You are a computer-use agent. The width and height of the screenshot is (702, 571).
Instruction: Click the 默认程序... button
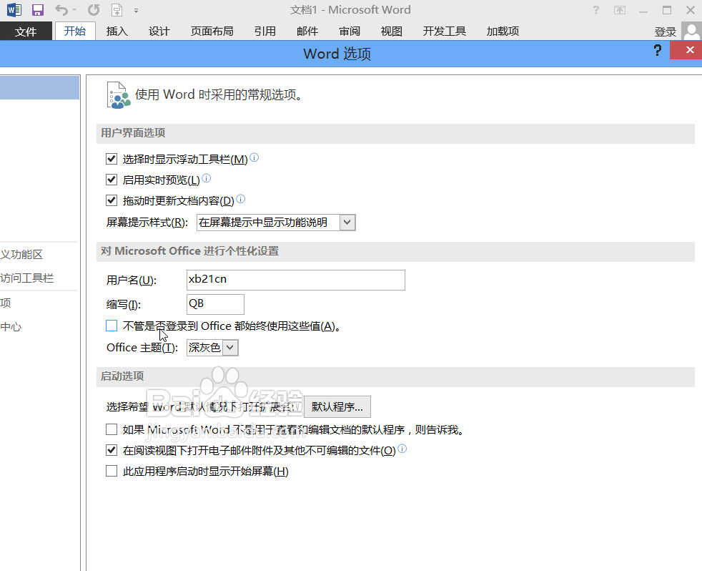coord(337,406)
